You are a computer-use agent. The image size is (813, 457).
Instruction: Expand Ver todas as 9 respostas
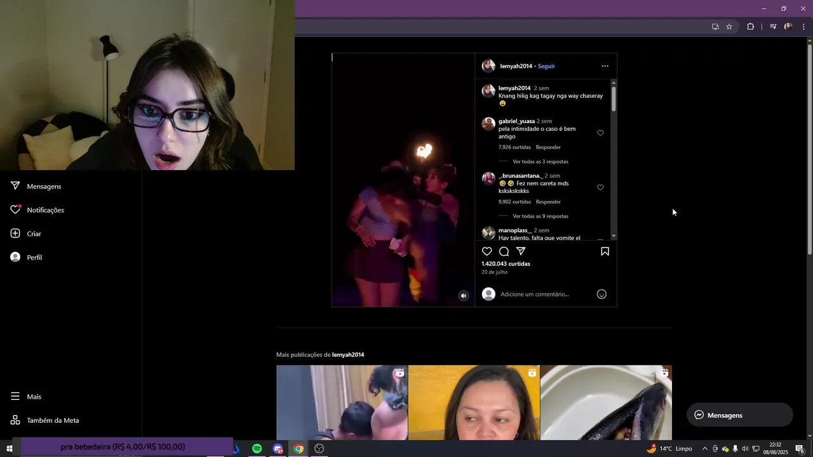pyautogui.click(x=541, y=216)
